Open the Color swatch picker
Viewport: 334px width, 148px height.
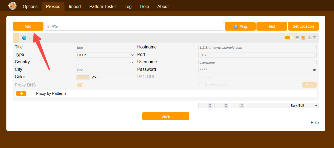[83, 77]
